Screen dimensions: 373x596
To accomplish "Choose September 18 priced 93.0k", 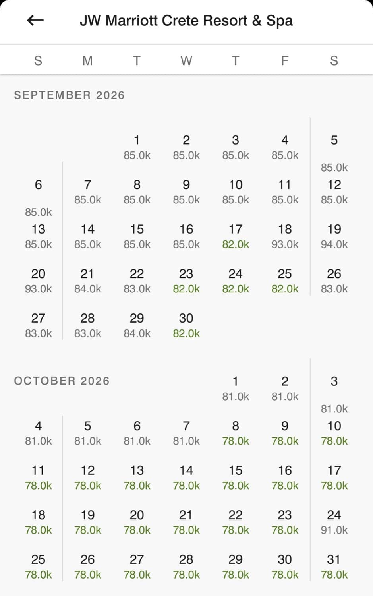I will pos(285,236).
